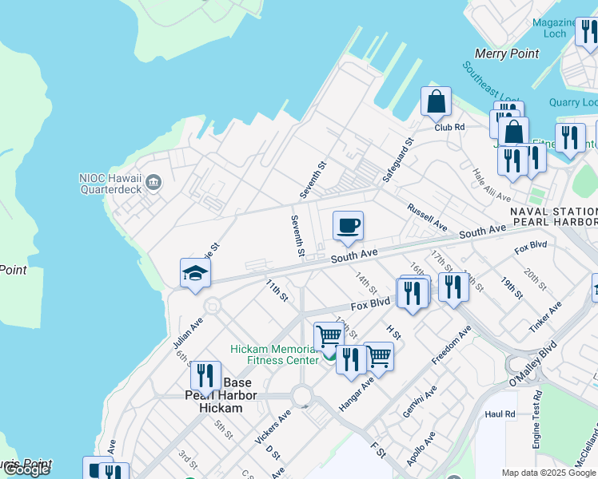Select the D St road label
The width and height of the screenshot is (598, 479).
[273, 453]
